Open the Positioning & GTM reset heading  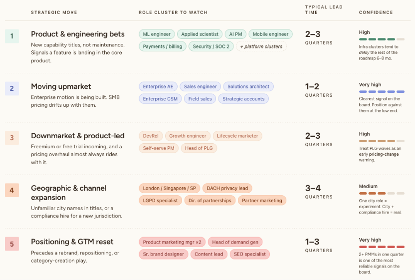[x=72, y=242]
